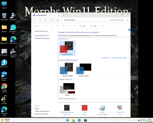Open the Sounds settings icon

103,108
